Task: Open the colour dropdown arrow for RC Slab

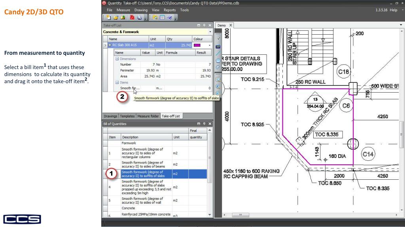Action: click(x=210, y=45)
